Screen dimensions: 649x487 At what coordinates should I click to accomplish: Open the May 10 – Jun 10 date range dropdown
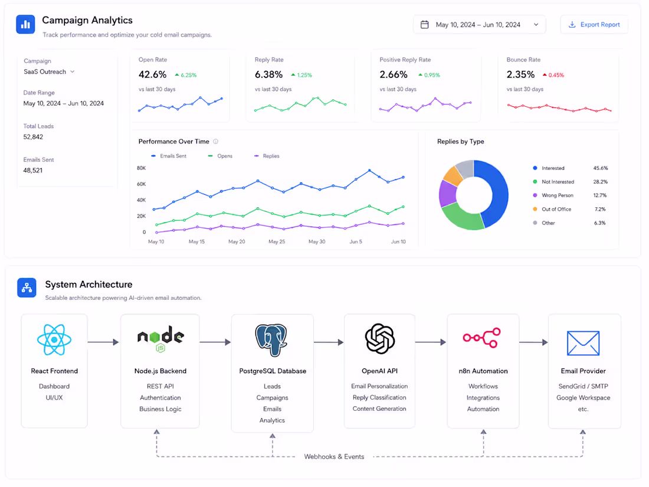pos(479,25)
